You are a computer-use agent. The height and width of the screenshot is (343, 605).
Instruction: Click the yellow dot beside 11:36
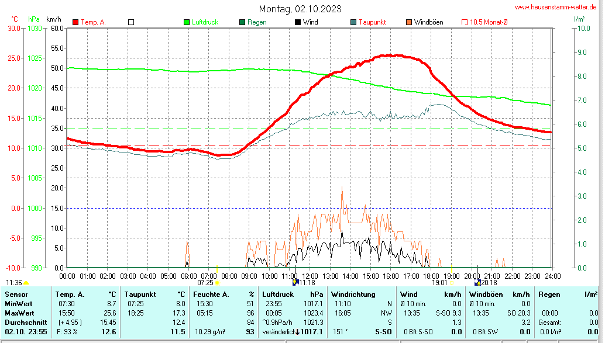26,283
